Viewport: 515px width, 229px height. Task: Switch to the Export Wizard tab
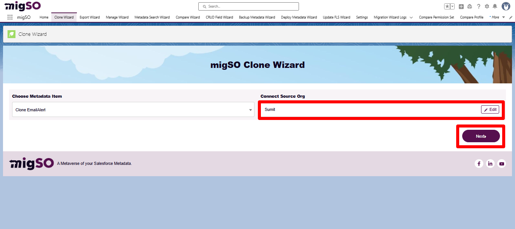coord(90,17)
